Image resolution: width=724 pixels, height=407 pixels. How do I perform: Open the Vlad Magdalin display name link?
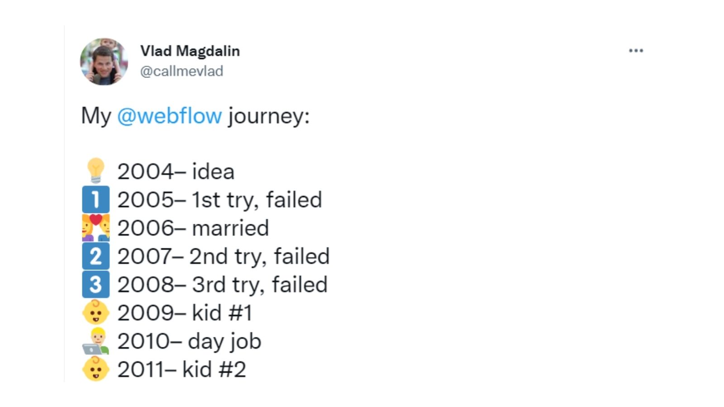pyautogui.click(x=190, y=51)
